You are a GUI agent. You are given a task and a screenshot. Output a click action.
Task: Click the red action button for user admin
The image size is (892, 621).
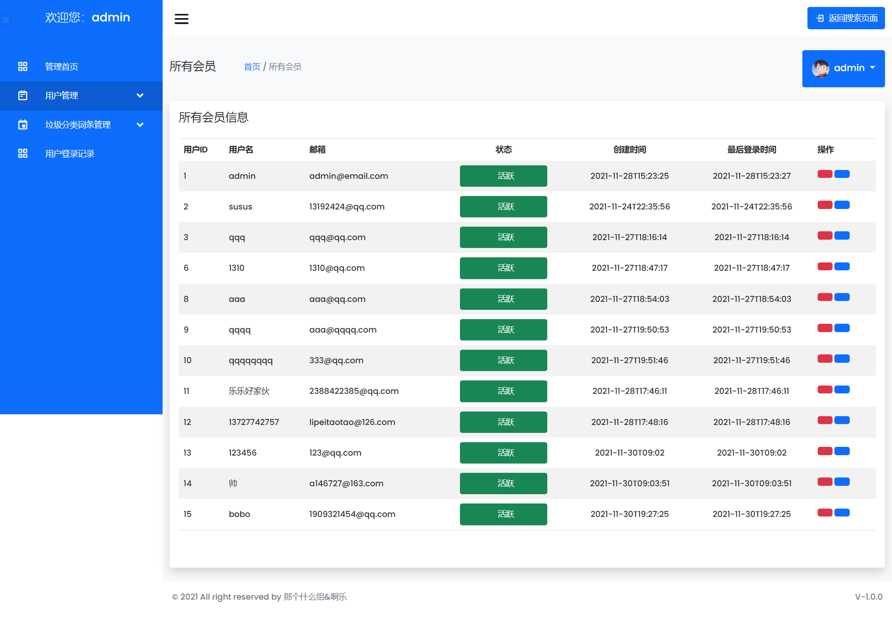tap(825, 174)
